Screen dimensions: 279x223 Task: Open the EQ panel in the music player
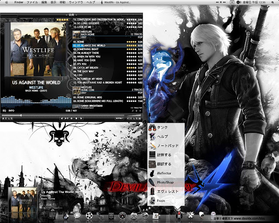coord(4,111)
